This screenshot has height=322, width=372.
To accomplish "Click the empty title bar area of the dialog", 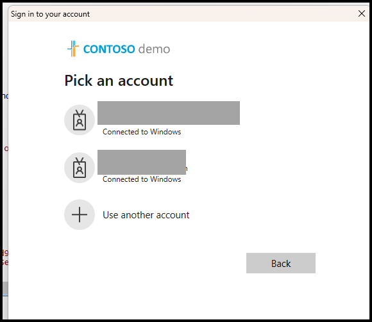I will (x=223, y=13).
